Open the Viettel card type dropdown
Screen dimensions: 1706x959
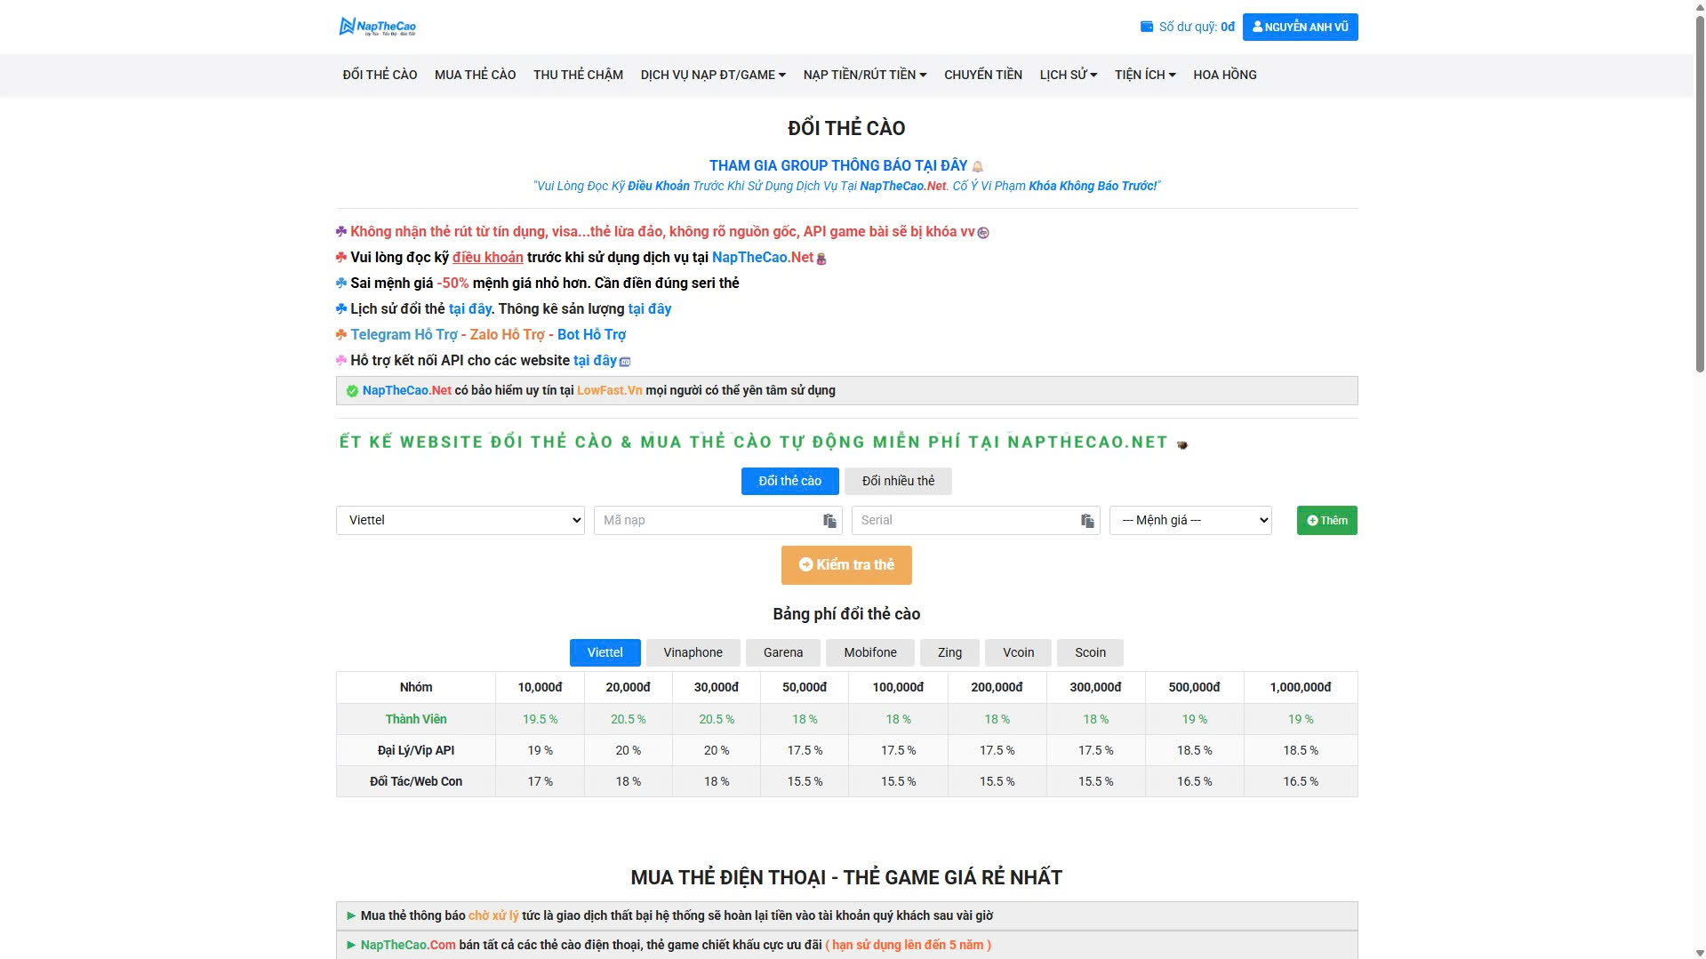coord(460,520)
